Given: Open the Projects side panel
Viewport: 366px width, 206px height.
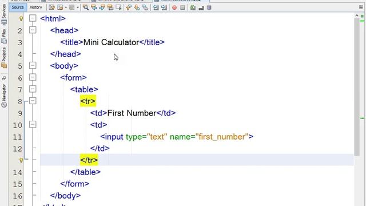Looking at the screenshot, I should point(4,58).
